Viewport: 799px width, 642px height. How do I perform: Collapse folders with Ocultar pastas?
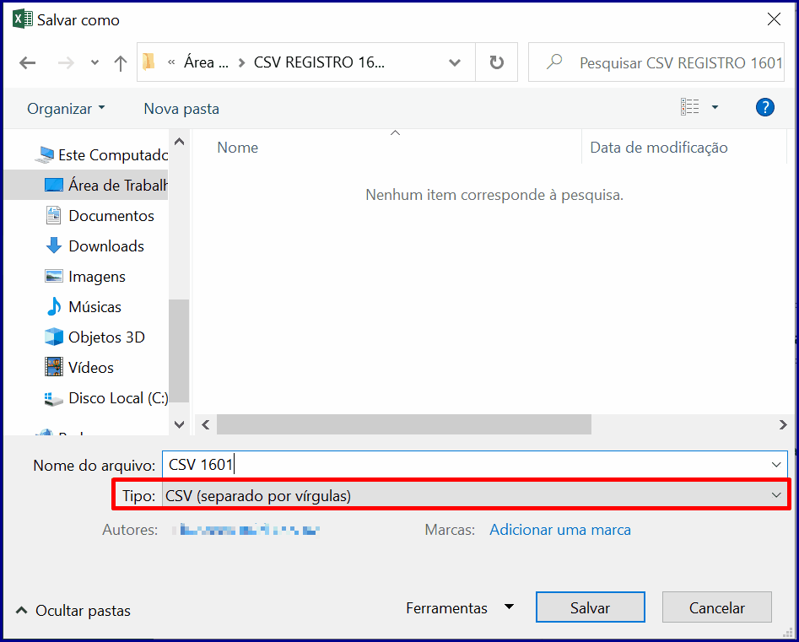click(73, 611)
